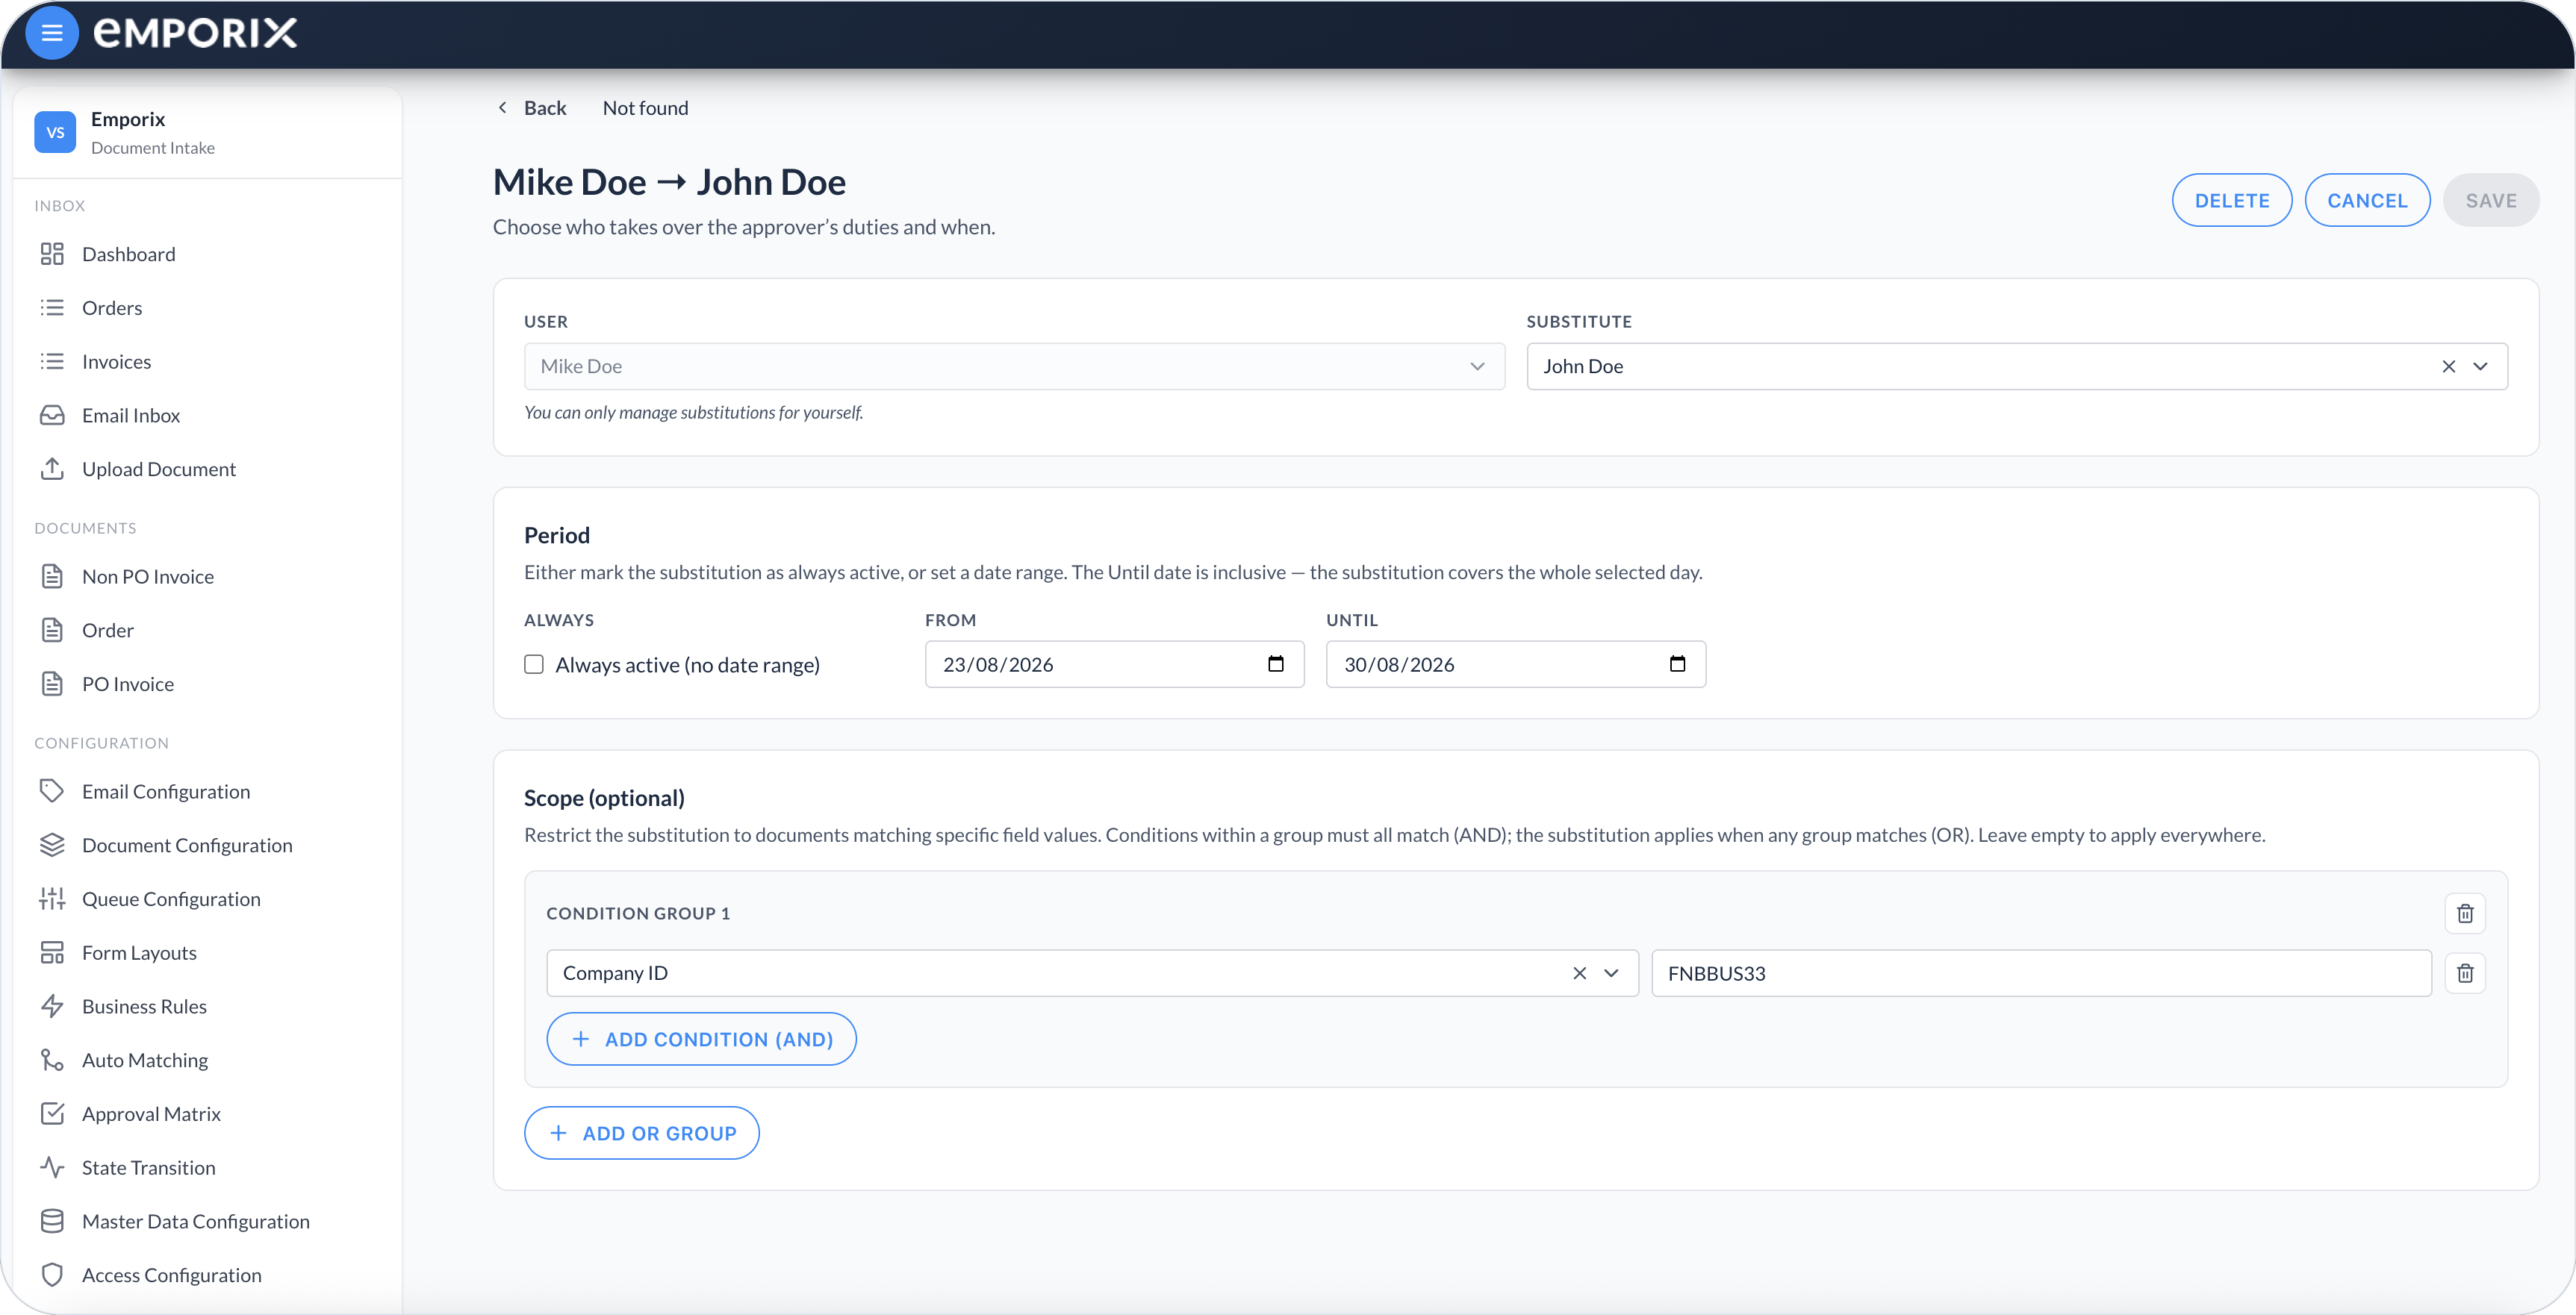Click the Until date field 30/08/2026
Image resolution: width=2576 pixels, height=1315 pixels.
coord(1515,664)
